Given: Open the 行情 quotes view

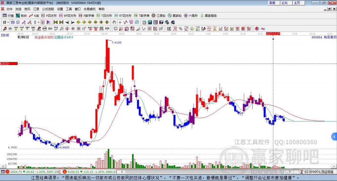Looking at the screenshot, I should pos(8,16).
